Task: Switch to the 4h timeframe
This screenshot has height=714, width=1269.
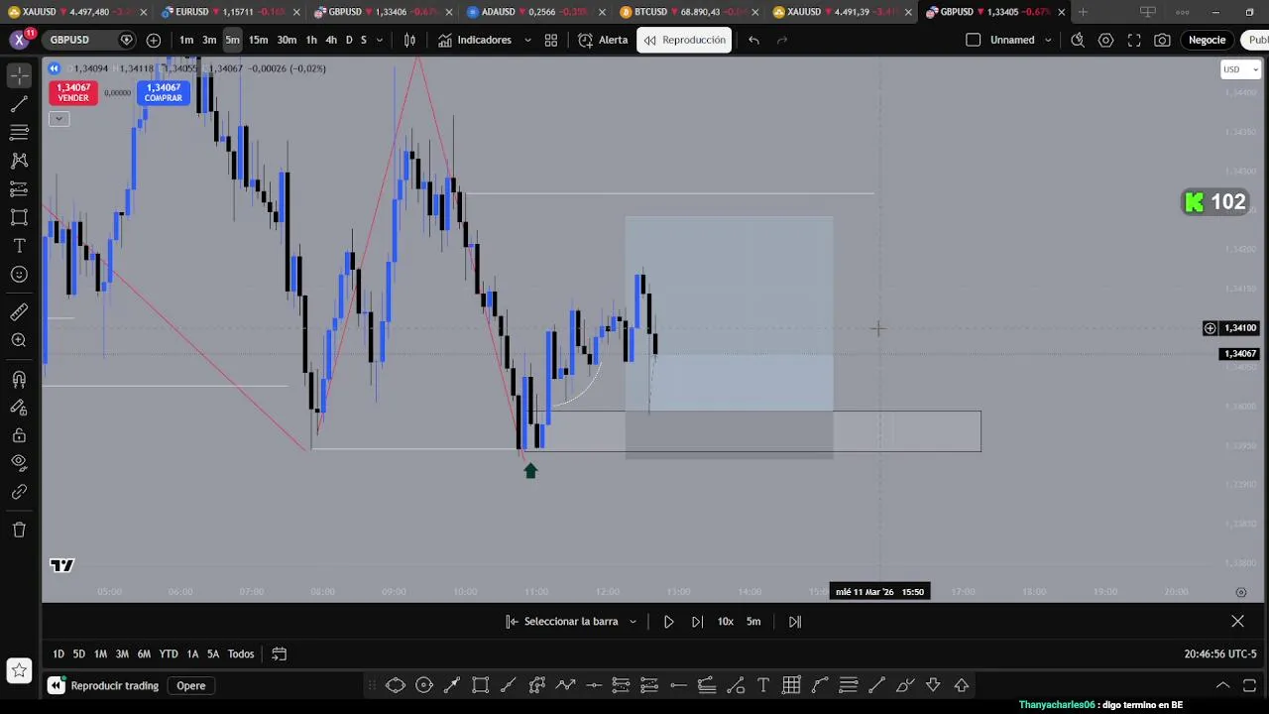Action: [331, 40]
